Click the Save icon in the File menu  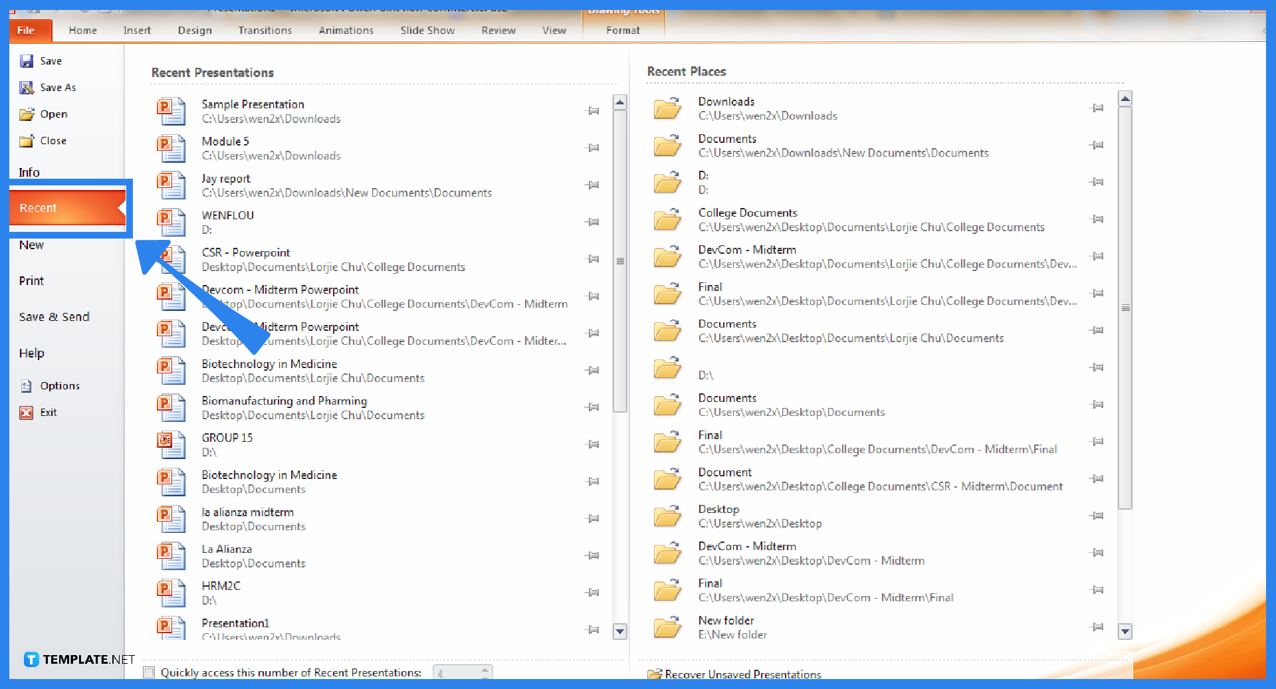tap(27, 60)
